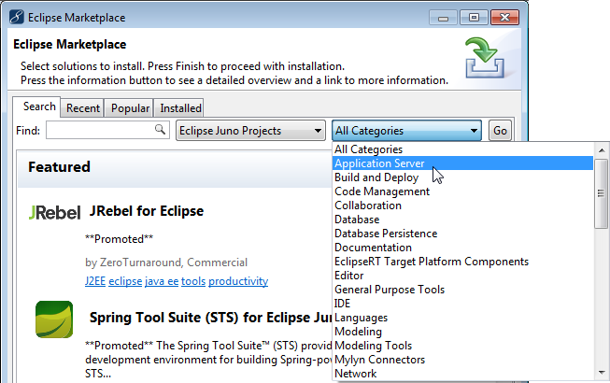Switch to the Recent tab
Viewport: 610px width, 383px height.
pos(83,108)
